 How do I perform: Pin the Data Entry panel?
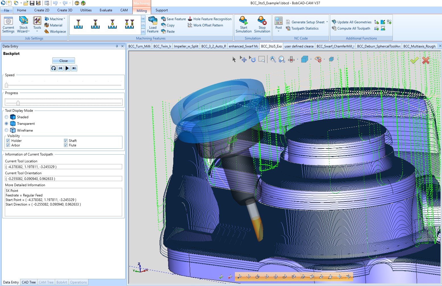tap(117, 46)
